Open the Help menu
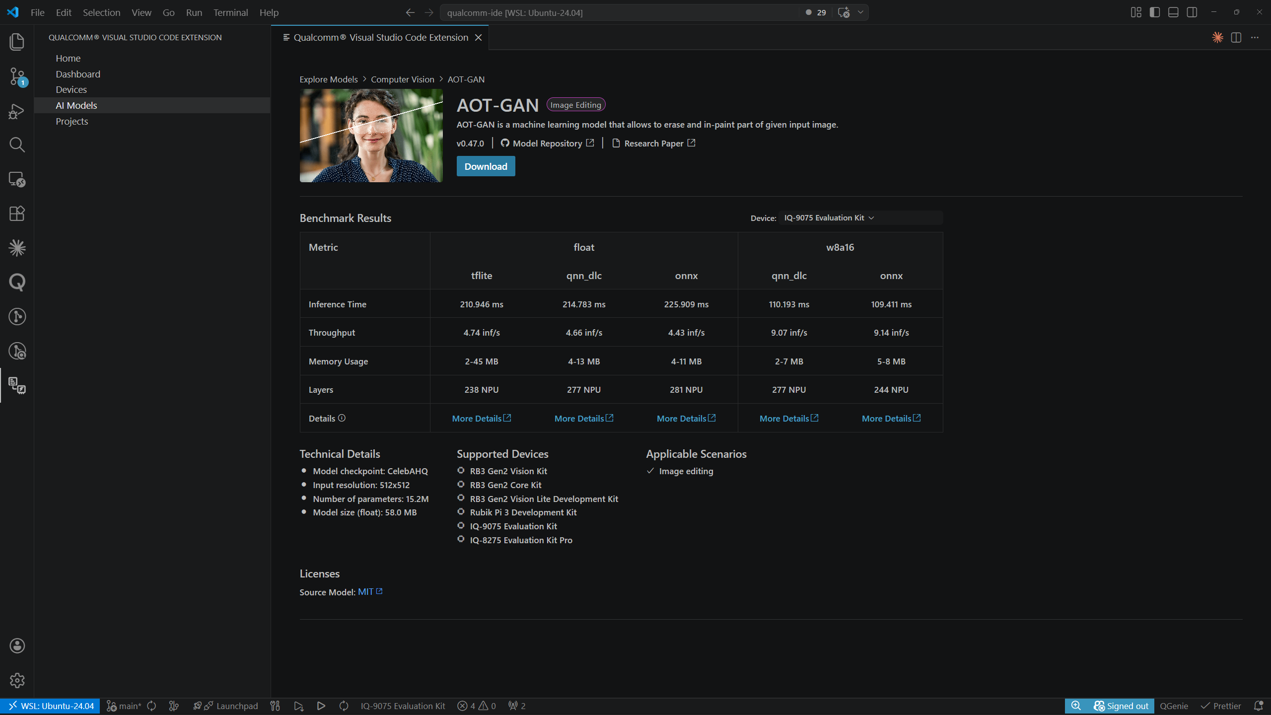The width and height of the screenshot is (1271, 715). [269, 12]
